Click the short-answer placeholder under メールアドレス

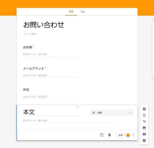(x=35, y=75)
